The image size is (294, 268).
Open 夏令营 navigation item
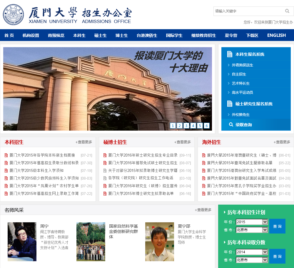tap(231, 35)
